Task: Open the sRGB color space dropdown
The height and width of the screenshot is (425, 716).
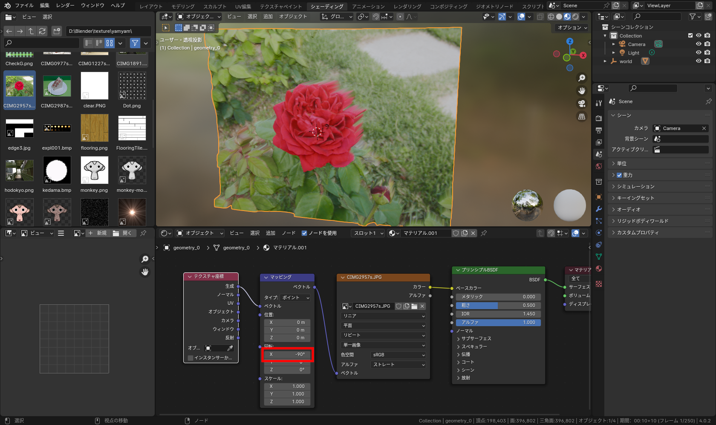Action: pyautogui.click(x=398, y=355)
